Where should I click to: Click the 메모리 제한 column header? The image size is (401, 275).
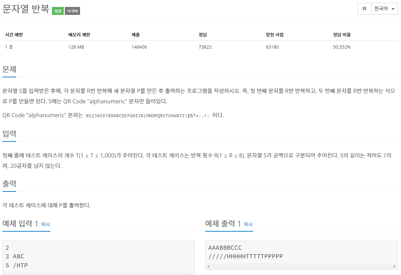point(79,35)
